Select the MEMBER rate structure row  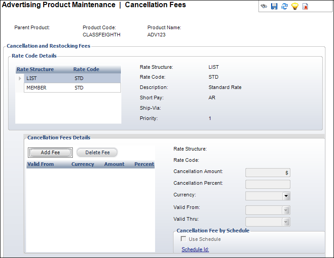coord(36,88)
